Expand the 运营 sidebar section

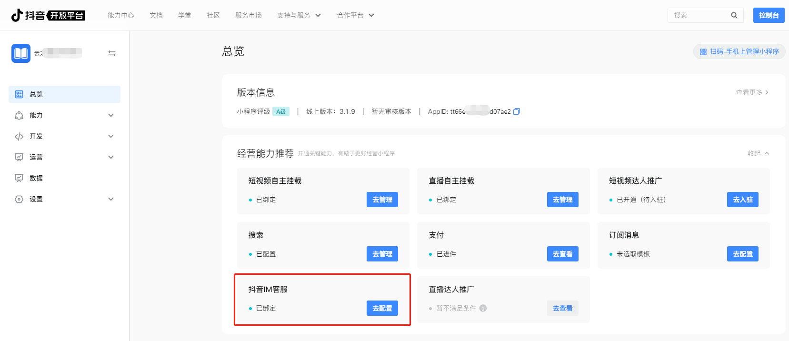coord(111,157)
